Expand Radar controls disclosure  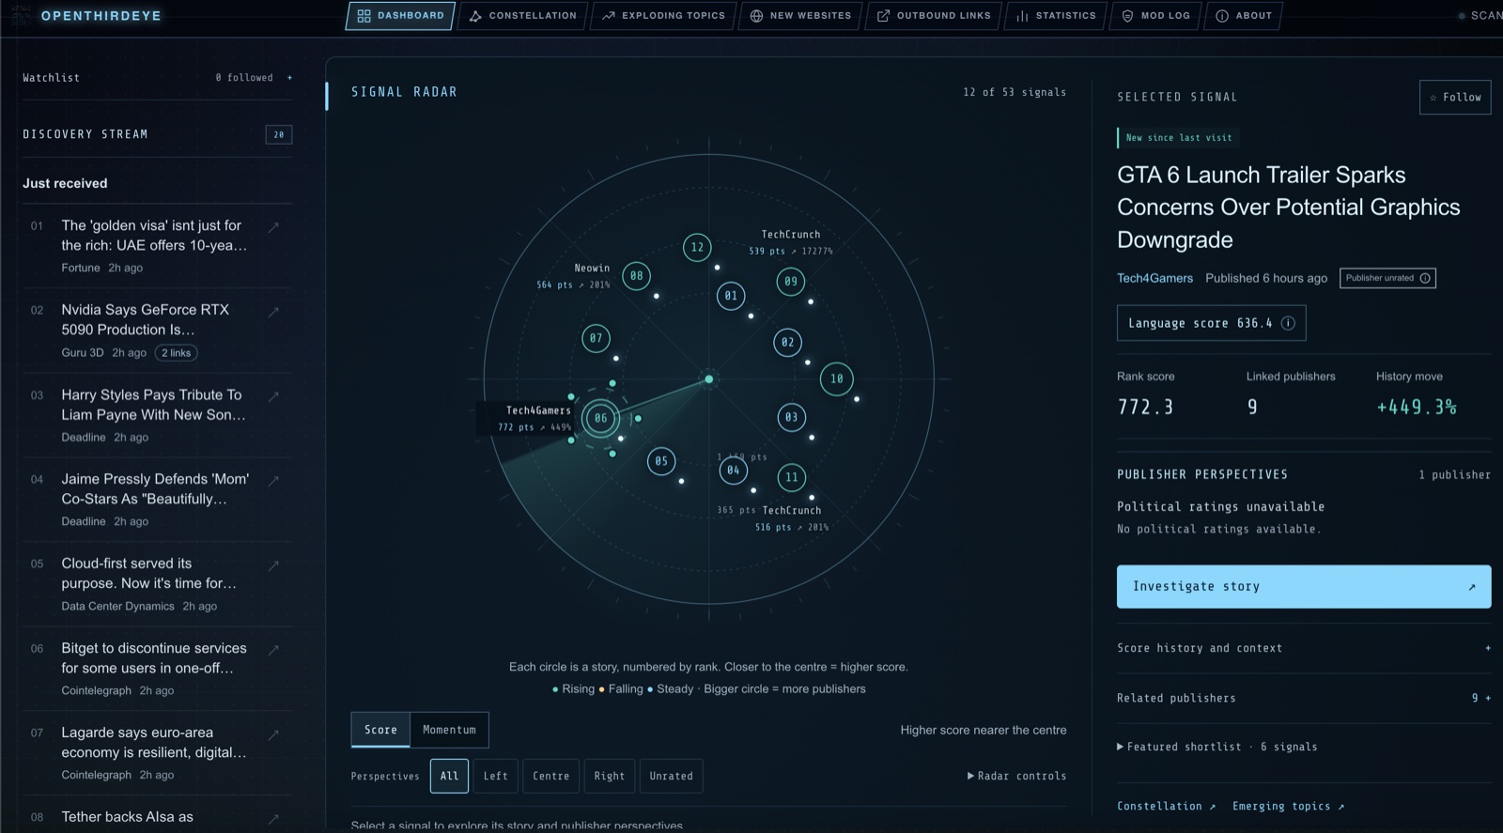(x=1016, y=776)
